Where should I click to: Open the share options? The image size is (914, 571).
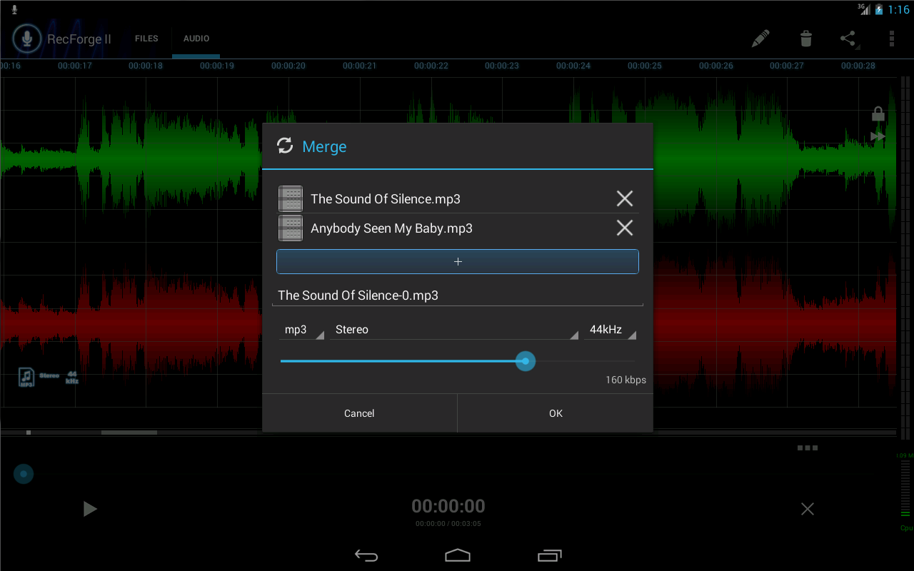(848, 39)
